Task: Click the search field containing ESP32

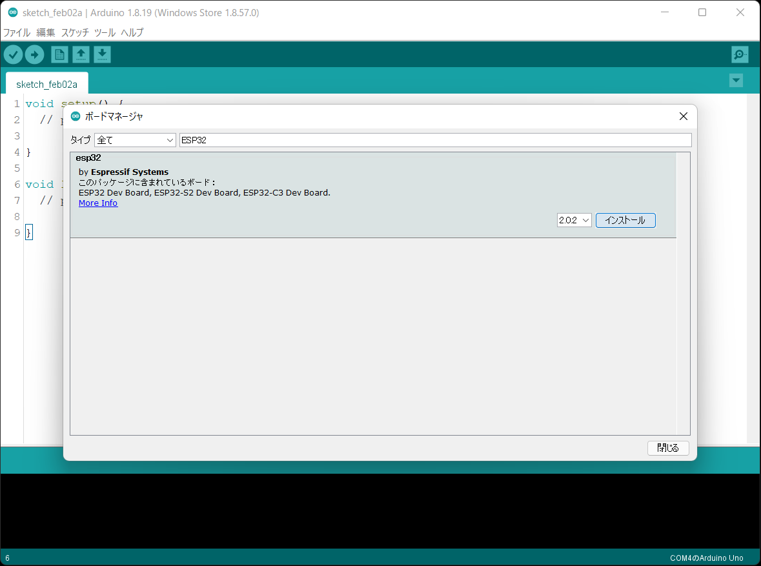Action: coord(435,140)
